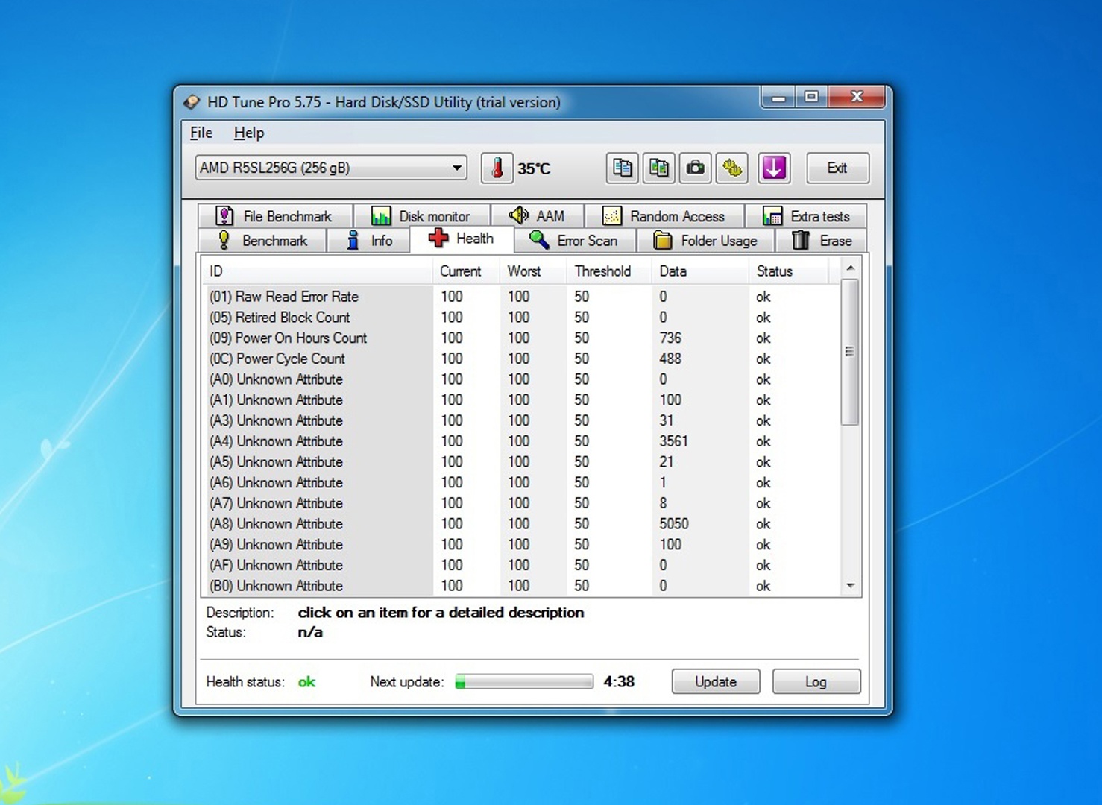Click the Worst column header
The height and width of the screenshot is (805, 1102).
pos(533,271)
